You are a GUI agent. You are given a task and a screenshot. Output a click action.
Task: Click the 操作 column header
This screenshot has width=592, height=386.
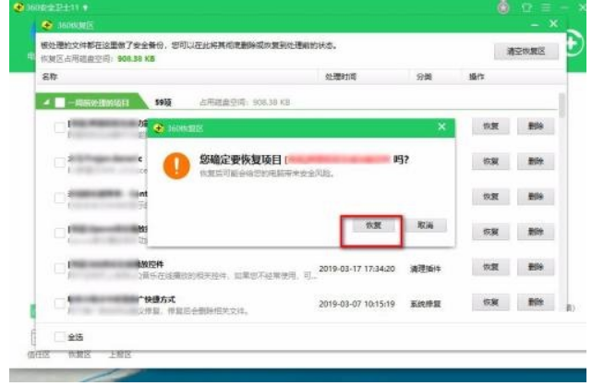[477, 77]
